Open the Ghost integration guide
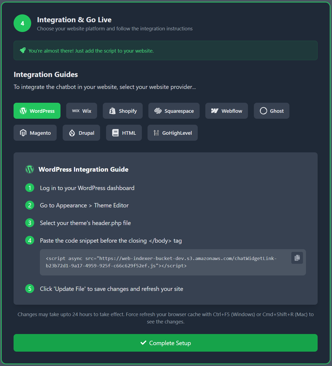332x366 pixels. [x=272, y=111]
